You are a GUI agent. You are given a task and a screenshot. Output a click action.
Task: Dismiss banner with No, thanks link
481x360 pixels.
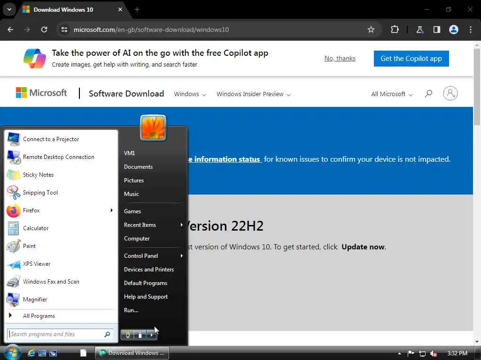[x=340, y=59]
